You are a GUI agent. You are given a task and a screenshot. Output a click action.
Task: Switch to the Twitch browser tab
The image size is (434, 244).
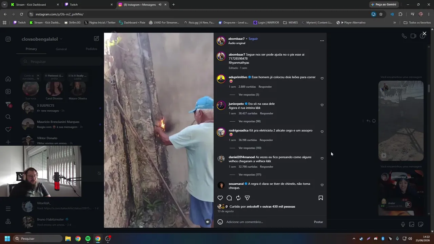(x=89, y=5)
